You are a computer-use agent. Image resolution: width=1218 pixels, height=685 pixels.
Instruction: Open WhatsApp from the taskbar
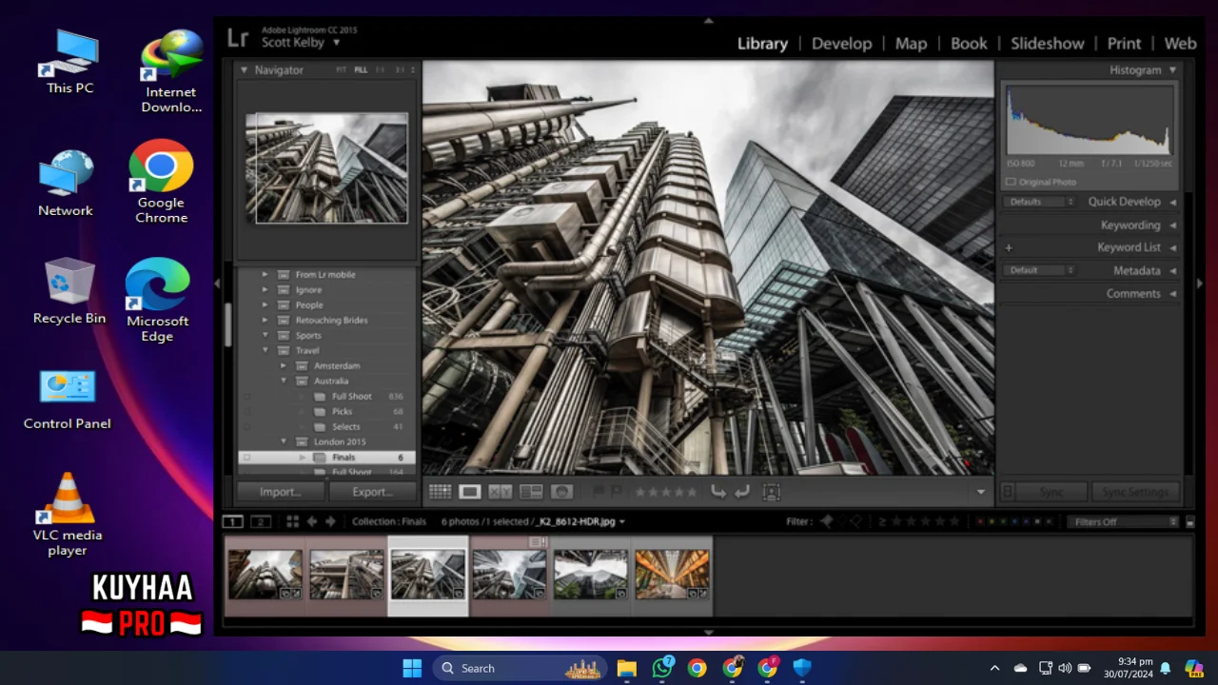coord(662,668)
